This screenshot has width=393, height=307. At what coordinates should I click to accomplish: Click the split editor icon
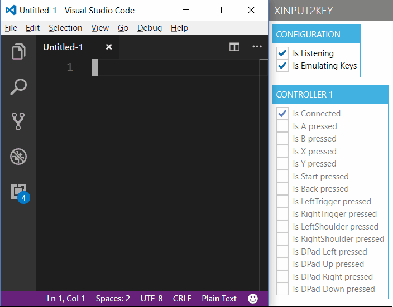coord(234,47)
